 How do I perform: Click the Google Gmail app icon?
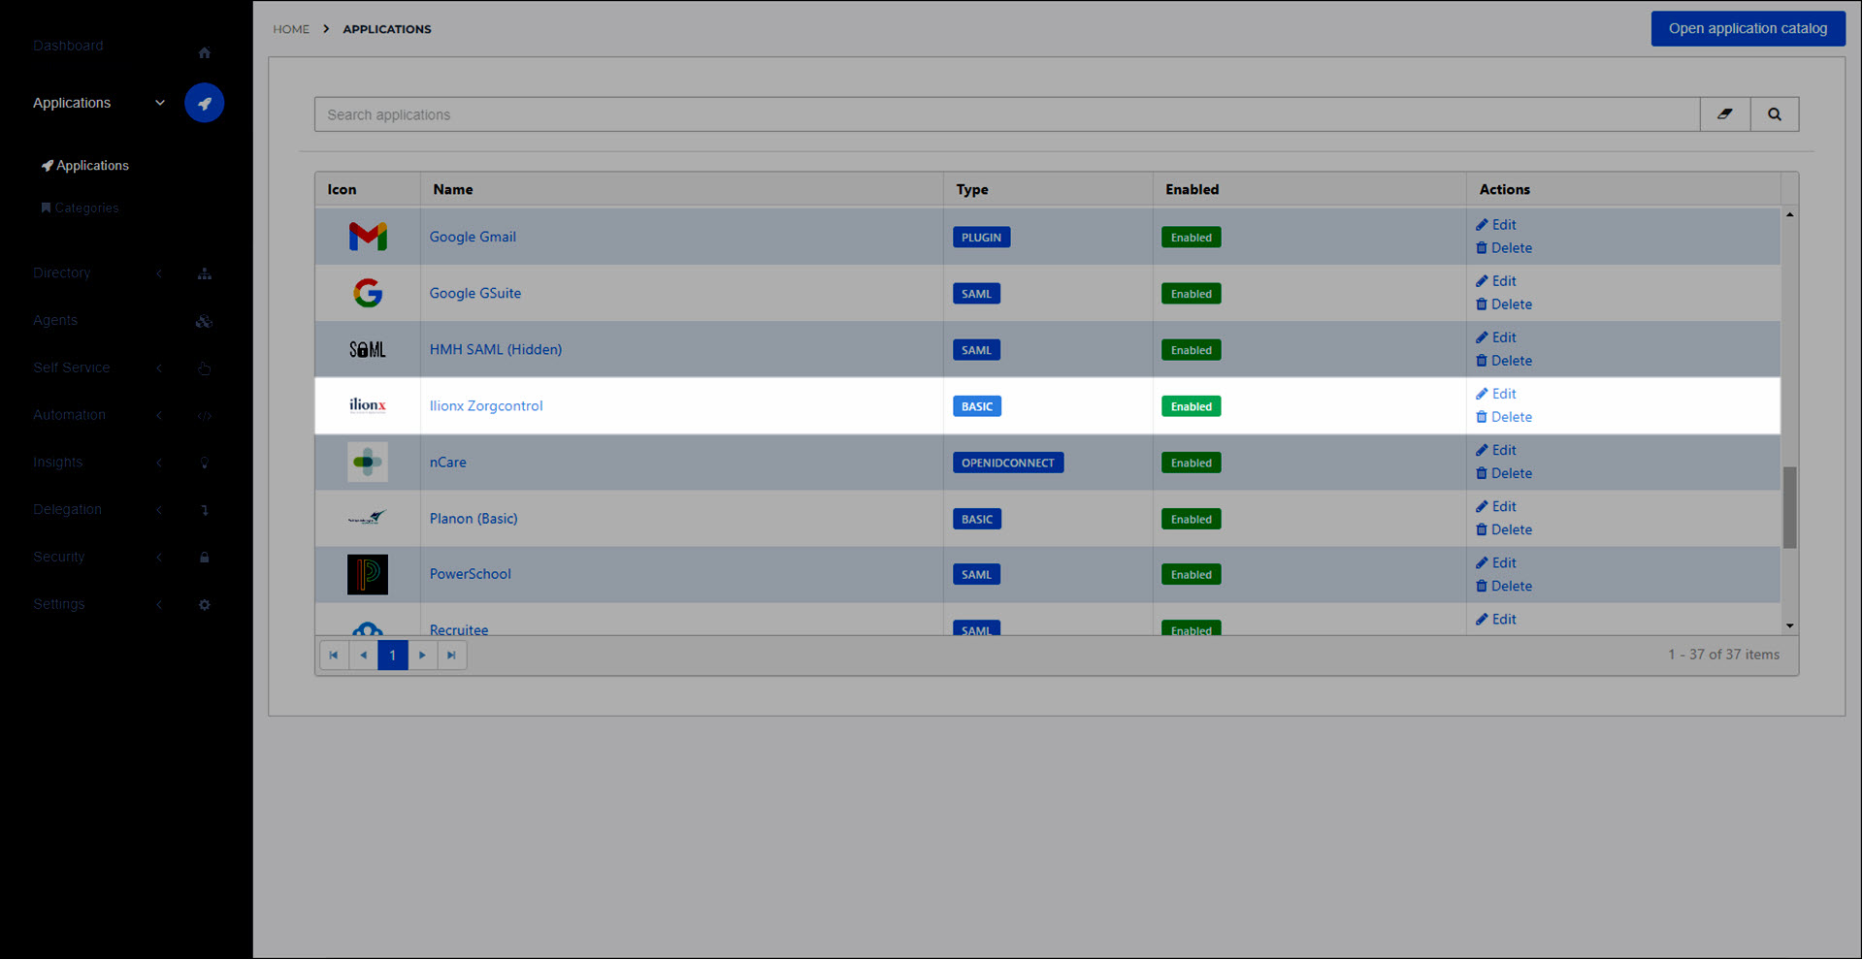coord(368,237)
